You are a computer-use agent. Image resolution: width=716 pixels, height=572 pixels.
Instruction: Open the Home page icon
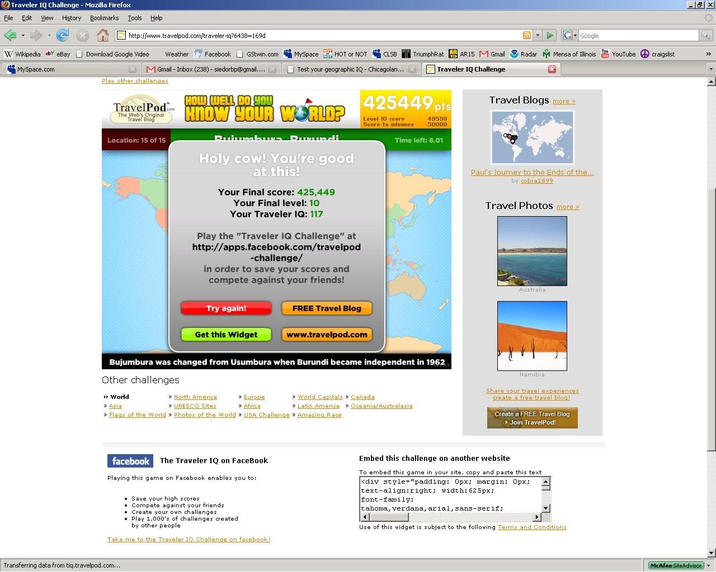pyautogui.click(x=103, y=35)
